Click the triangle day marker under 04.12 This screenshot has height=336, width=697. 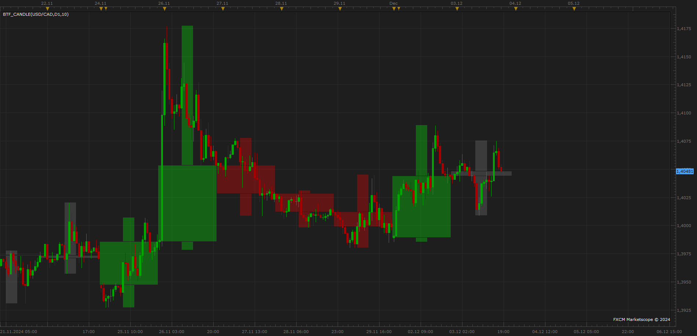tap(516, 9)
